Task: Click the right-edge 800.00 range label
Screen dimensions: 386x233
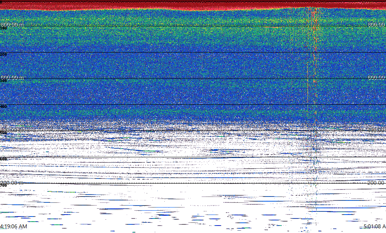Action: (x=377, y=24)
